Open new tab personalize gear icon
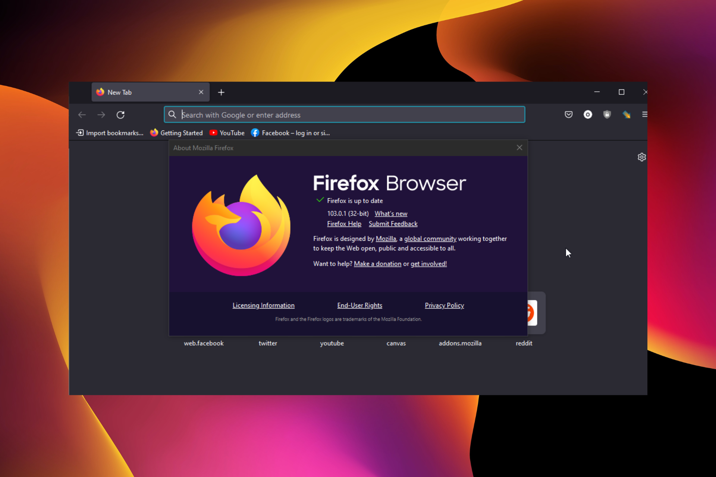This screenshot has width=716, height=477. coord(641,157)
